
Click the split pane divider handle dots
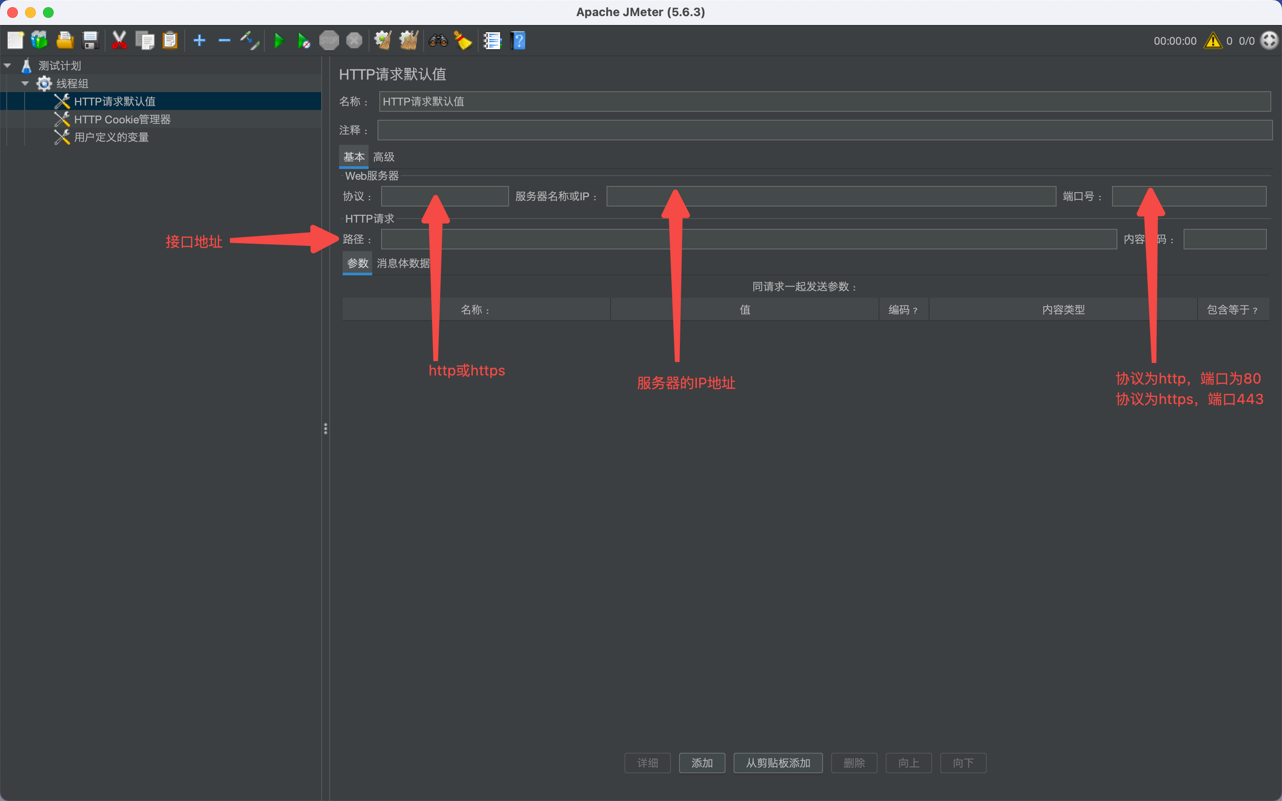click(x=326, y=429)
